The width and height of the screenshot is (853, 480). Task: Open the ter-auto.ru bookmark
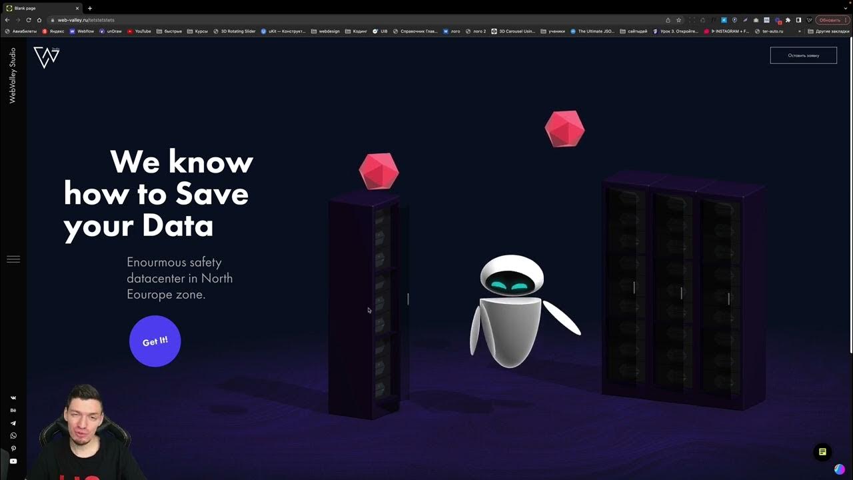[769, 31]
